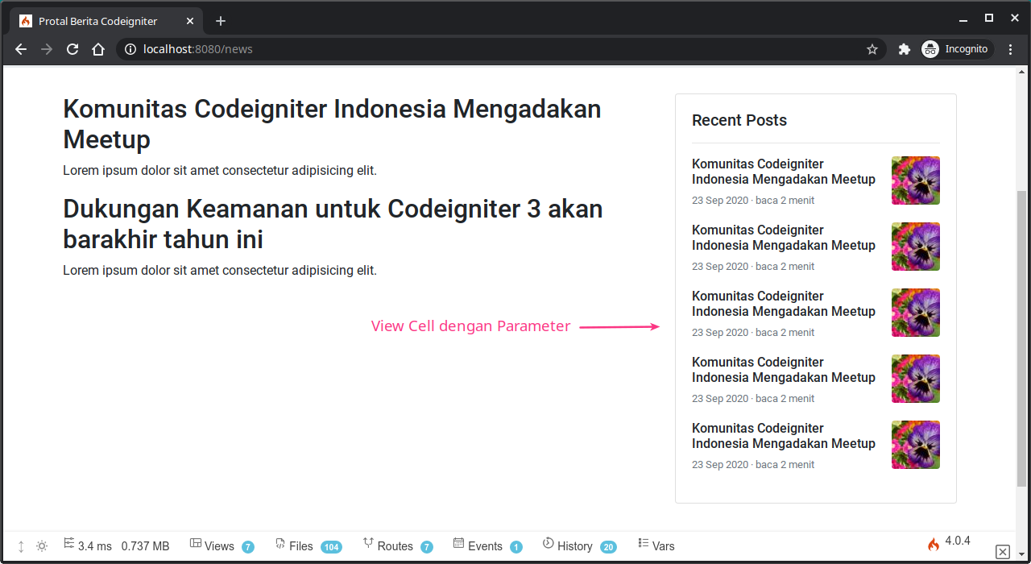Viewport: 1031px width, 564px height.
Task: Reload the current page
Action: [72, 49]
